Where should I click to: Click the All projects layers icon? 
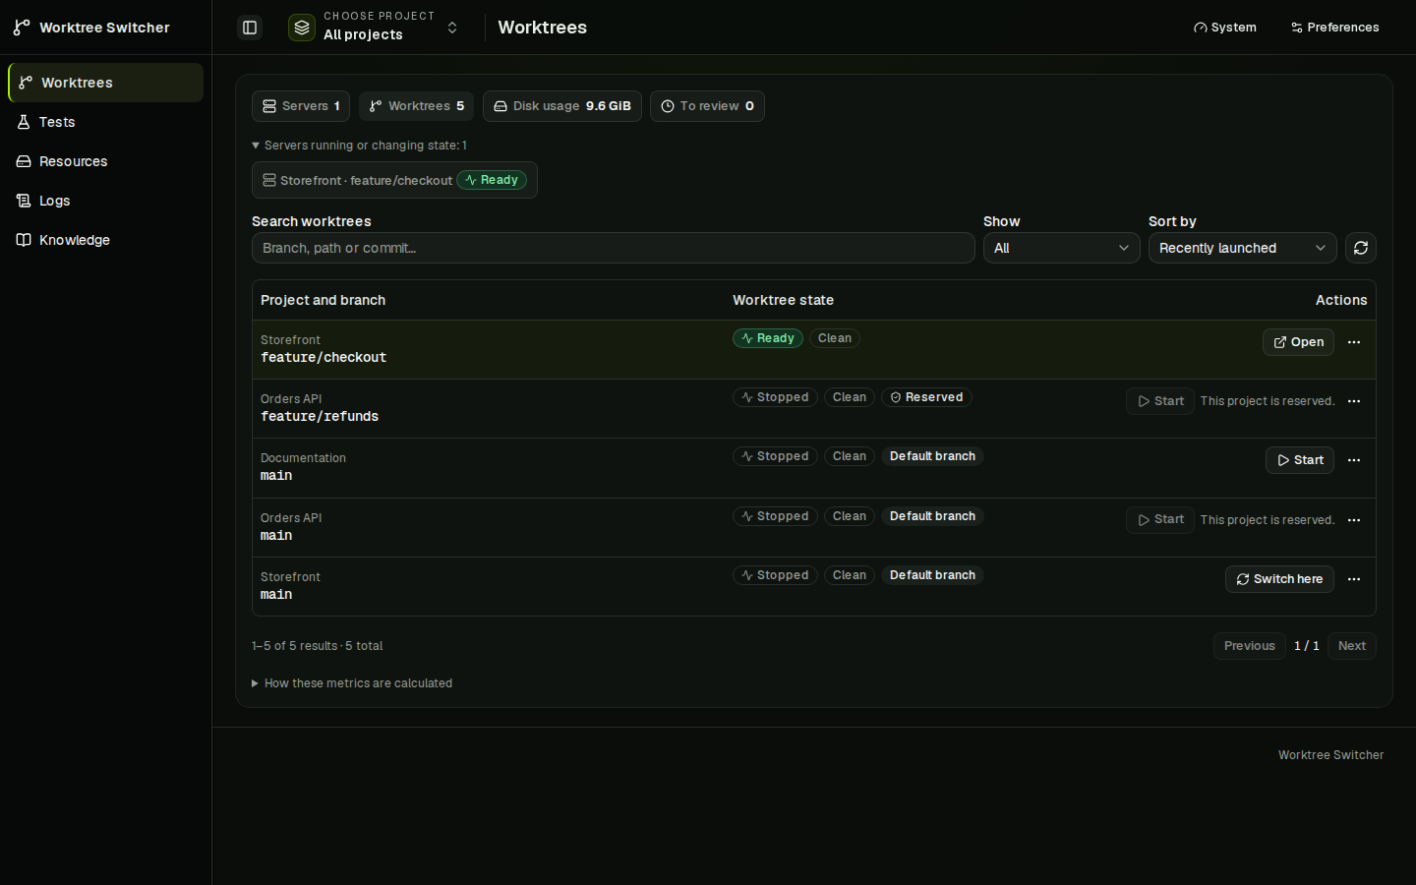[302, 28]
